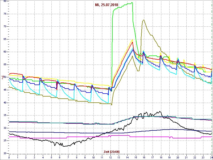Click hour 15 on the time axis
This screenshot has width=213, height=160.
[136, 158]
